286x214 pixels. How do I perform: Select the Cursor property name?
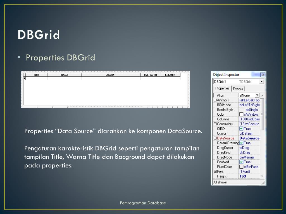click(221, 133)
